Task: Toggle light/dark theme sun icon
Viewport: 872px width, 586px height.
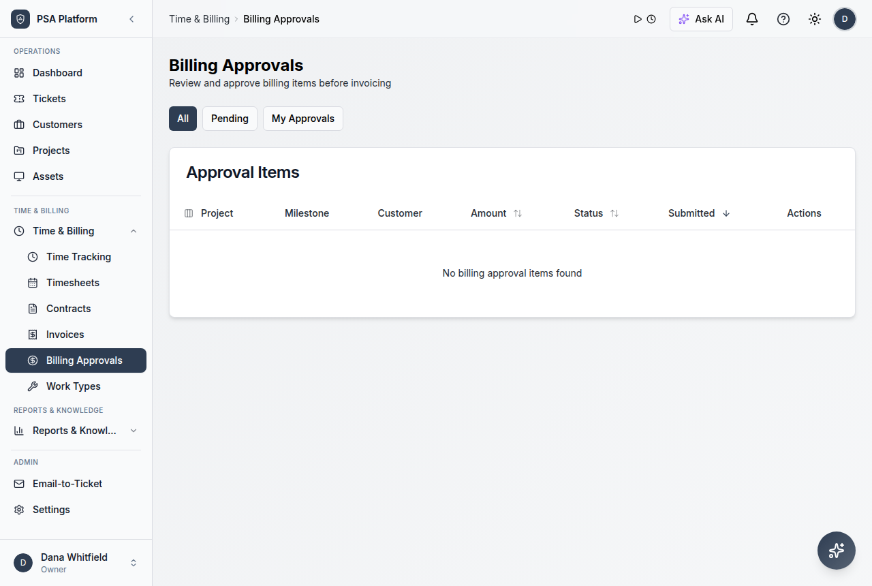Action: pos(815,19)
